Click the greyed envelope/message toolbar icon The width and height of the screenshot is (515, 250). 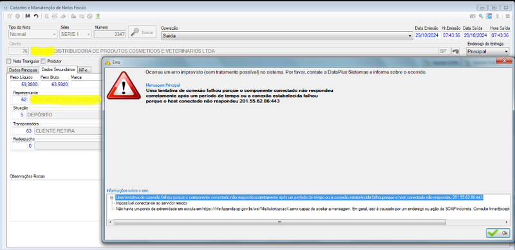pyautogui.click(x=81, y=16)
